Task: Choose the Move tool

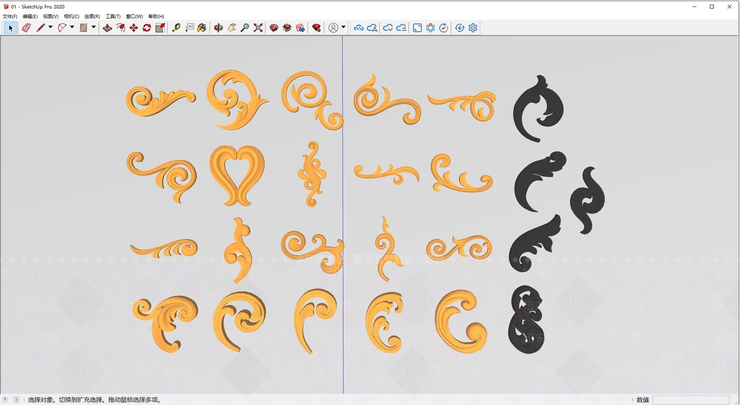Action: click(x=134, y=28)
